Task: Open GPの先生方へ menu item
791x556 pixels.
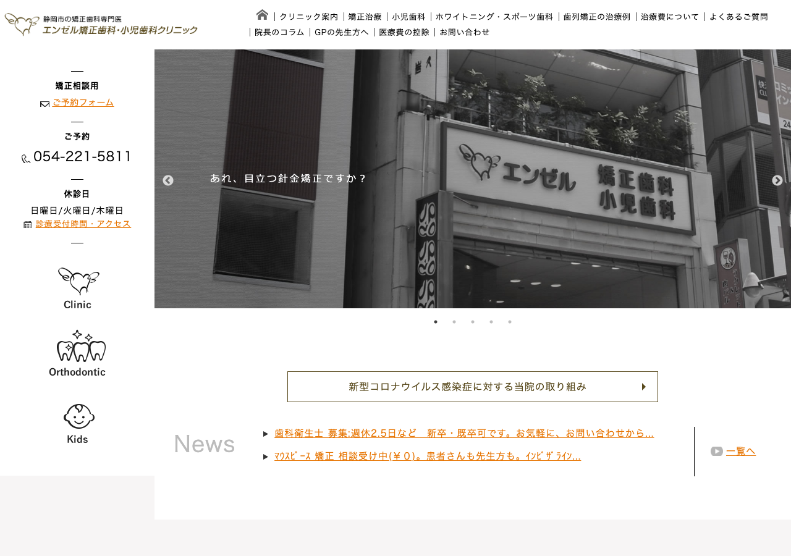Action: [342, 32]
